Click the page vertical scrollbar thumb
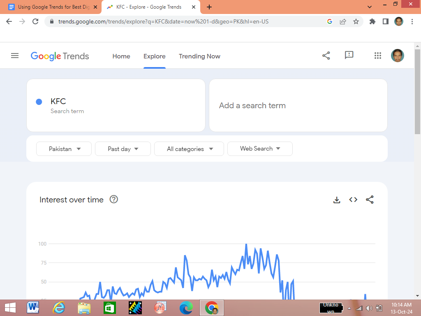This screenshot has width=421, height=316. click(x=417, y=92)
